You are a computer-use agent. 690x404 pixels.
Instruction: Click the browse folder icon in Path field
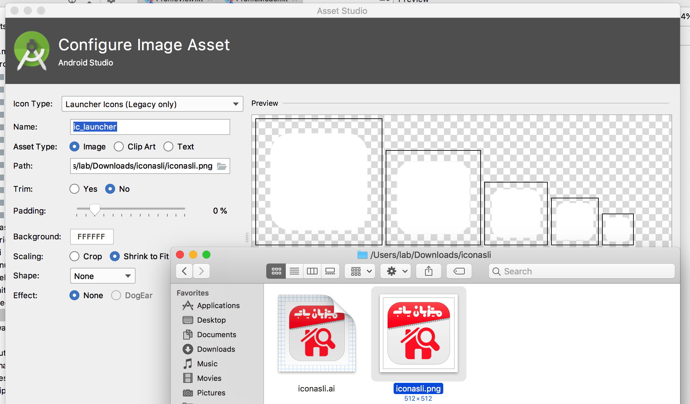click(x=222, y=166)
